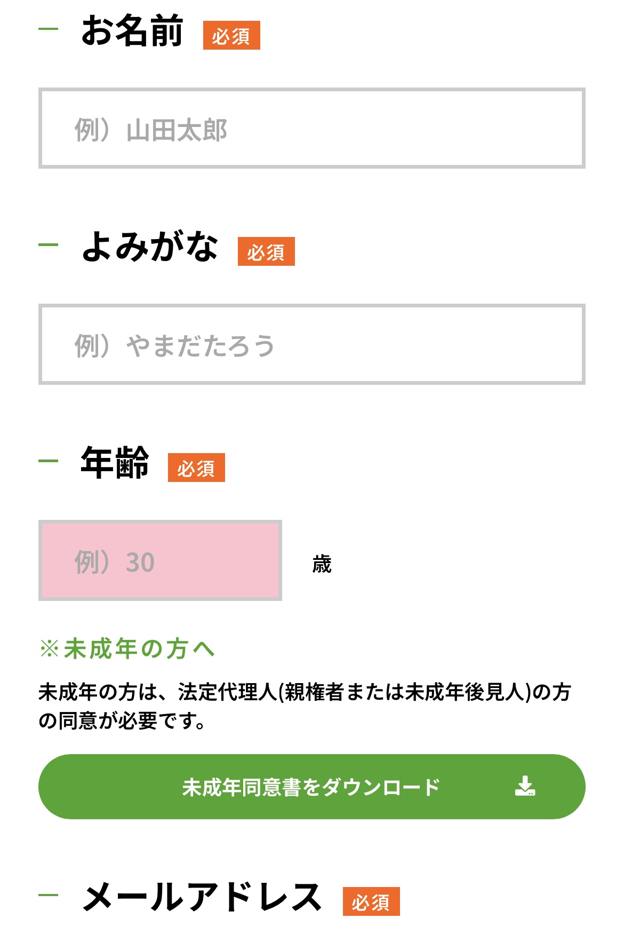
Task: Click the 必須 badge beside お名前
Action: click(231, 36)
